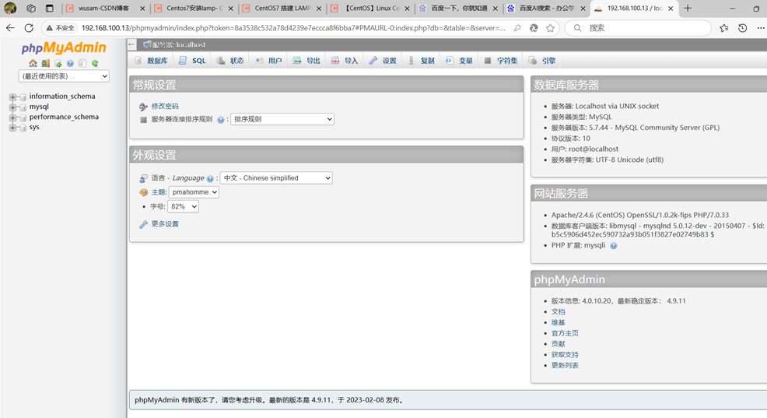Expand the performance_schema database tree
This screenshot has height=418, width=767.
coord(12,118)
